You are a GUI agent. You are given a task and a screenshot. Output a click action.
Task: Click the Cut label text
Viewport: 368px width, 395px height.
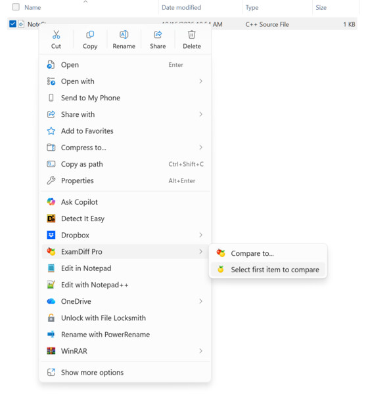pyautogui.click(x=56, y=46)
